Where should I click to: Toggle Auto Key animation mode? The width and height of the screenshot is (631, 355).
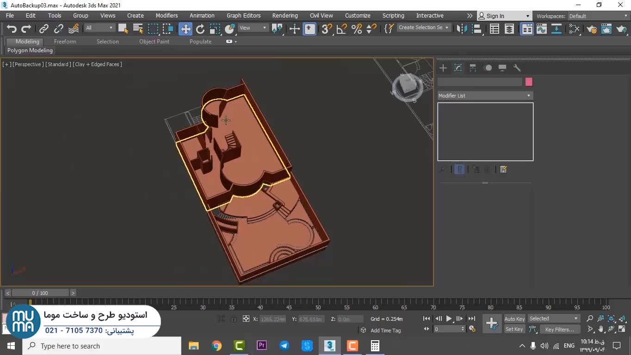pos(514,319)
